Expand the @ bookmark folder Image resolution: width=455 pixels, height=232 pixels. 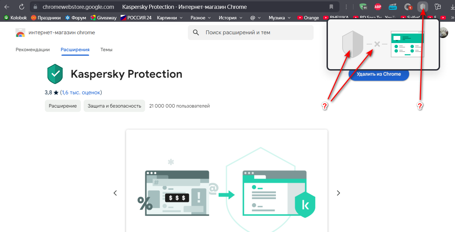pyautogui.click(x=256, y=18)
